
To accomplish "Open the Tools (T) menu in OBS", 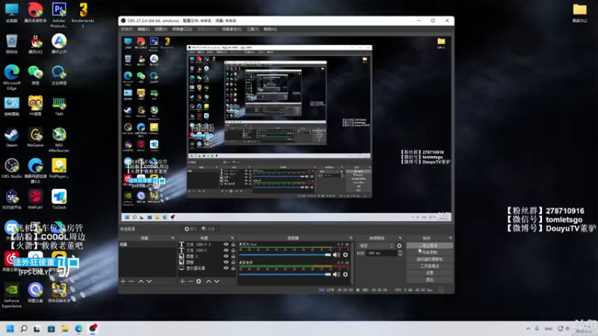I will pyautogui.click(x=253, y=29).
